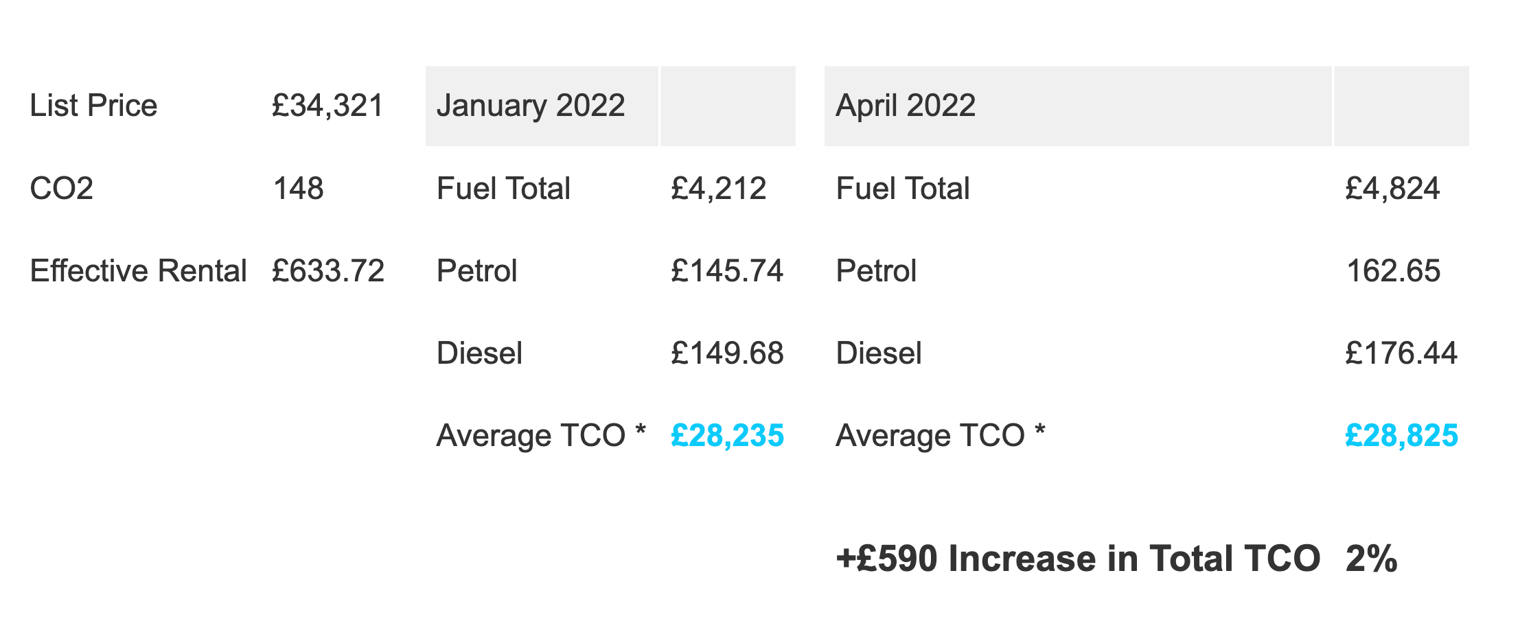Image resolution: width=1531 pixels, height=630 pixels.
Task: Select the £149.68 diesel price
Action: [x=726, y=353]
